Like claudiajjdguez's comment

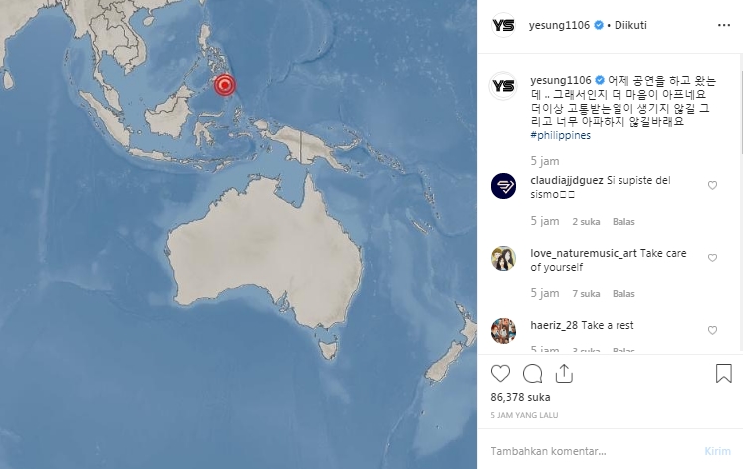pyautogui.click(x=712, y=185)
